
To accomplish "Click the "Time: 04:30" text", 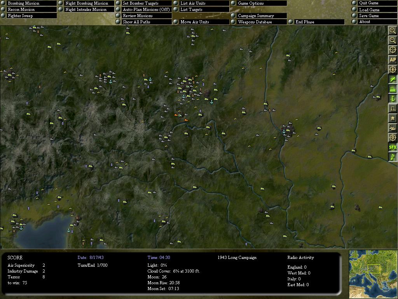I will click(159, 258).
